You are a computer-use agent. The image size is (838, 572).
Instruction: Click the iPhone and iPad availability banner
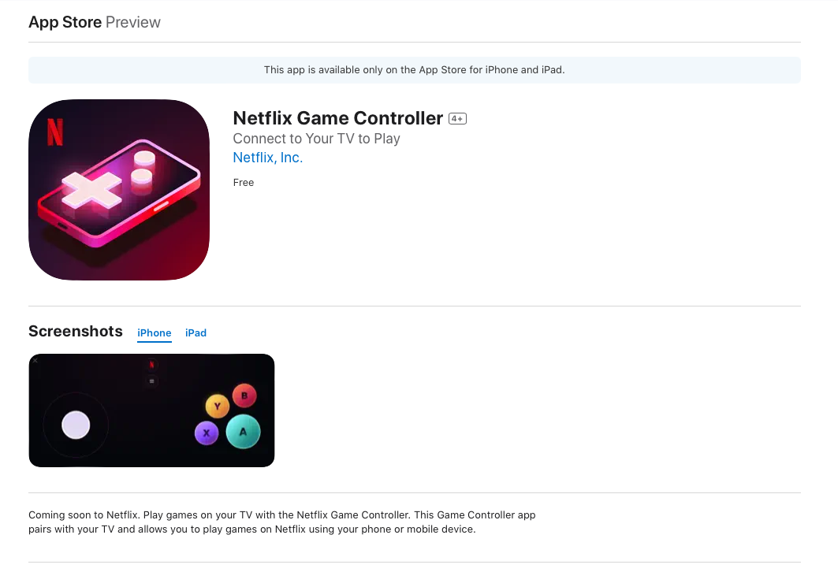pyautogui.click(x=415, y=70)
